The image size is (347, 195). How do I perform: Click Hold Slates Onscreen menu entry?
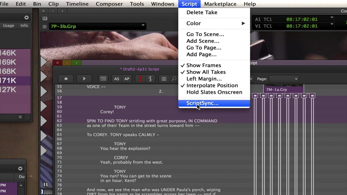point(214,92)
